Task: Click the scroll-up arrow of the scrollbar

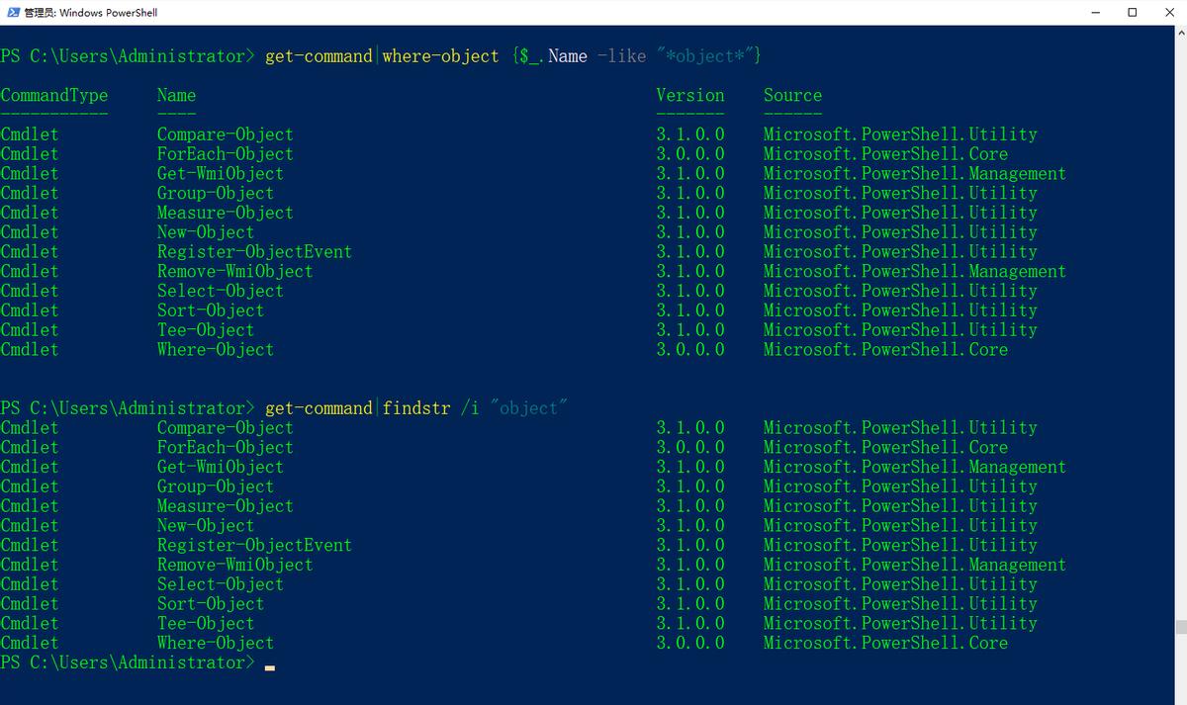Action: tap(1180, 36)
